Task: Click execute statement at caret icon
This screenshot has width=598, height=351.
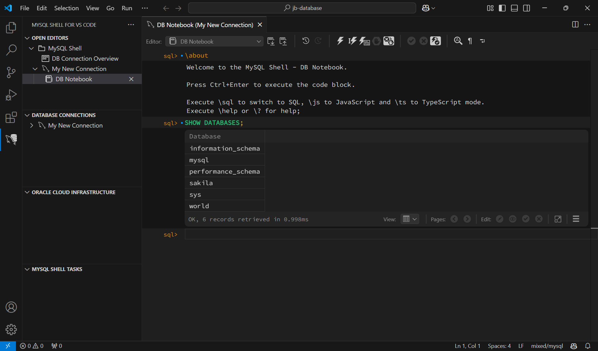Action: pyautogui.click(x=352, y=41)
